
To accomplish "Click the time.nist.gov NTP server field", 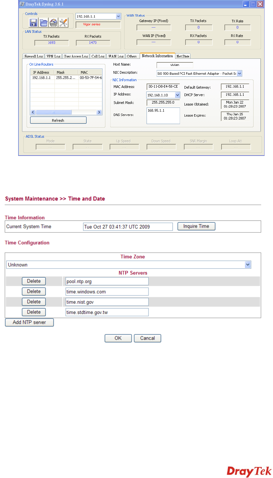I will [107, 302].
